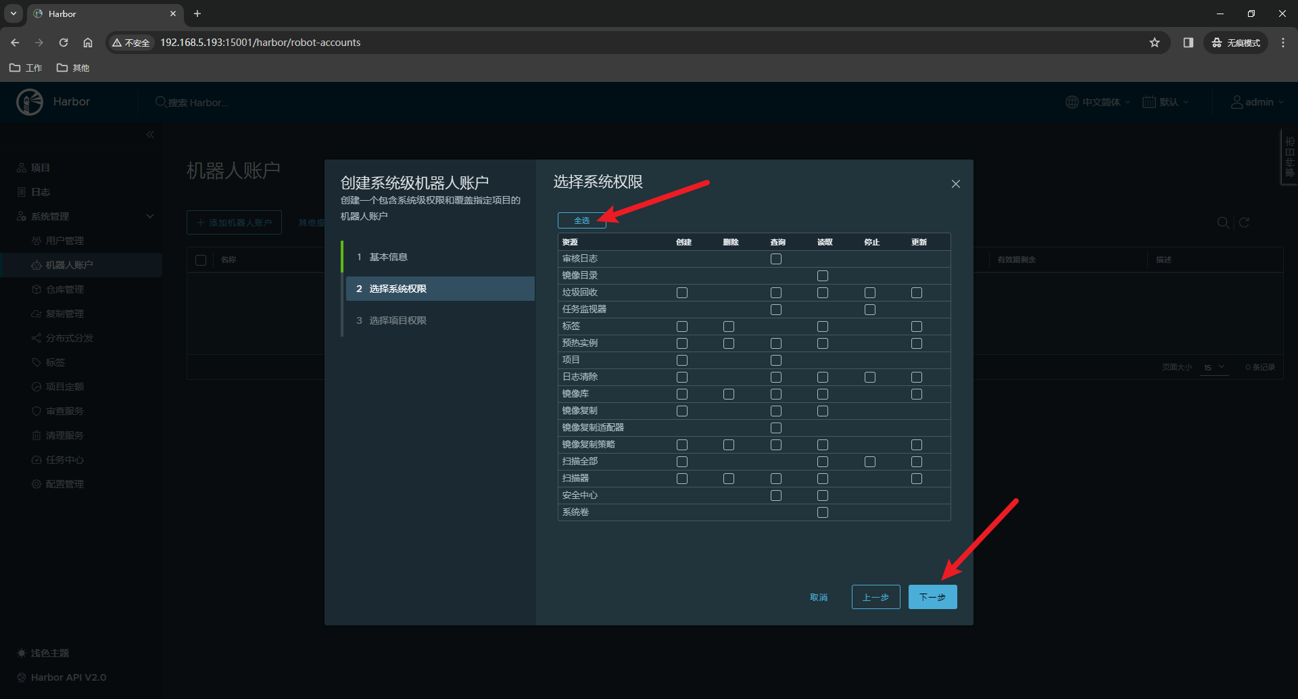The height and width of the screenshot is (699, 1298).
Task: Check 删除 permission for 标签
Action: tap(729, 327)
